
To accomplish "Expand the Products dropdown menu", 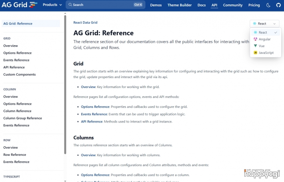I will click(x=52, y=5).
